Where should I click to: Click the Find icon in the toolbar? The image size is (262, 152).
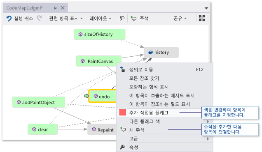tap(122, 18)
